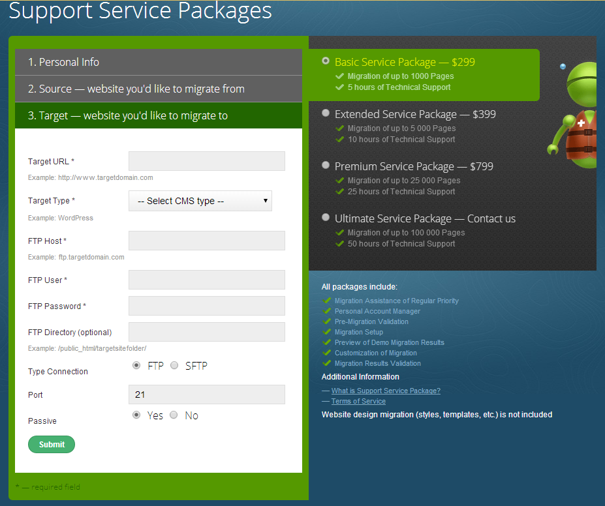Image resolution: width=605 pixels, height=506 pixels.
Task: Select SFTP connection type radio
Action: click(x=174, y=365)
